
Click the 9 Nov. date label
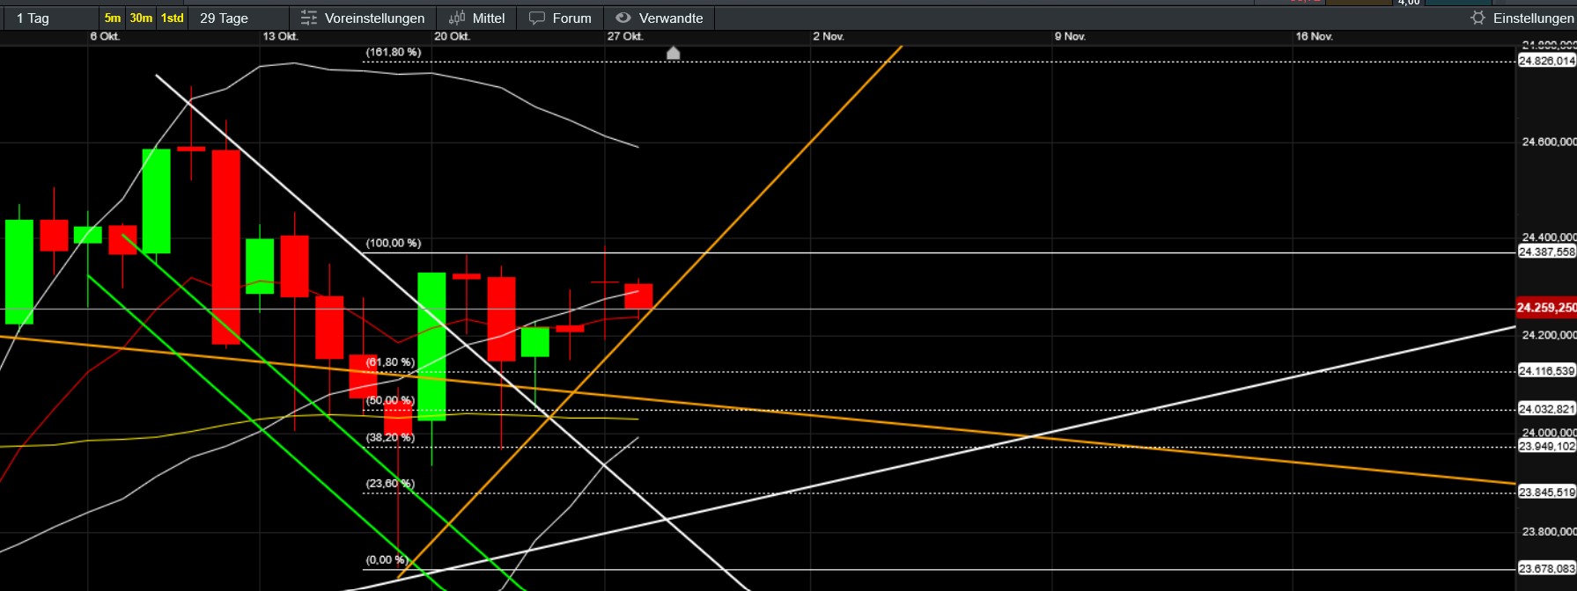(1070, 37)
